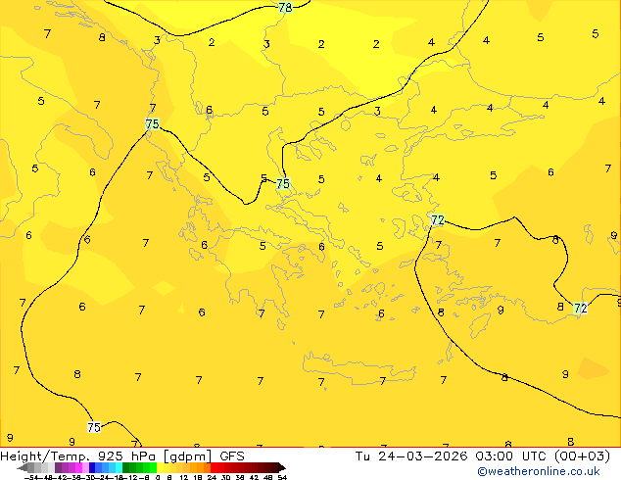Click the grey left arrow end of legend
This screenshot has width=621, height=480.
[x=23, y=467]
